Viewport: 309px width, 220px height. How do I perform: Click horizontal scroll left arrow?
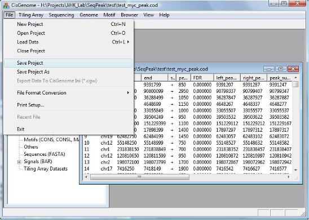[86, 177]
